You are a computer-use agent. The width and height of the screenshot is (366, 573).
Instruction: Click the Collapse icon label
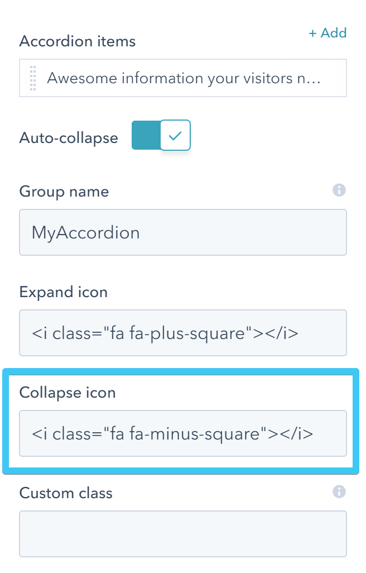(x=67, y=393)
